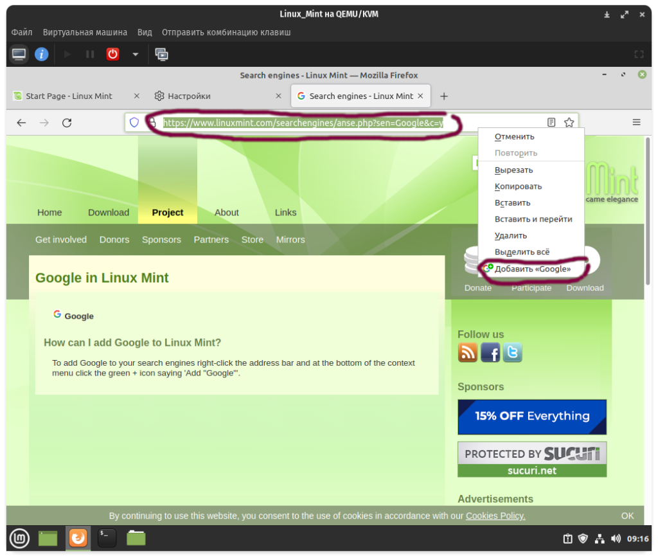Image resolution: width=658 pixels, height=558 pixels.
Task: Close the Настройки tab
Action: coord(278,96)
